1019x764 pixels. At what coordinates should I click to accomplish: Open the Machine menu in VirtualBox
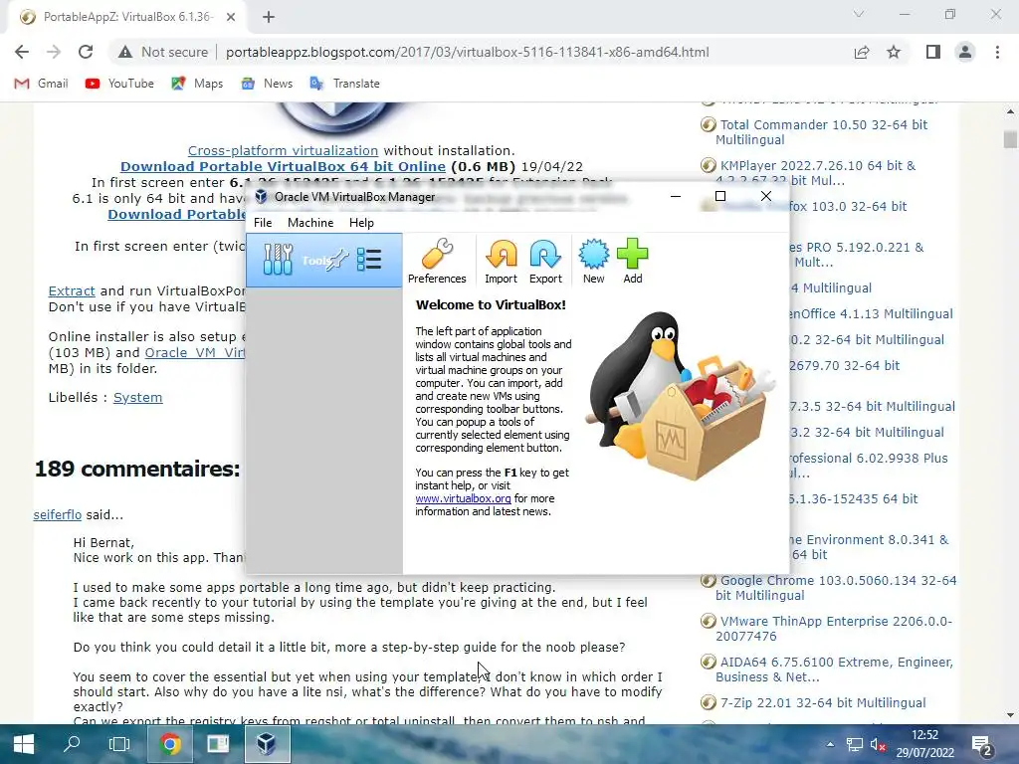pos(310,222)
